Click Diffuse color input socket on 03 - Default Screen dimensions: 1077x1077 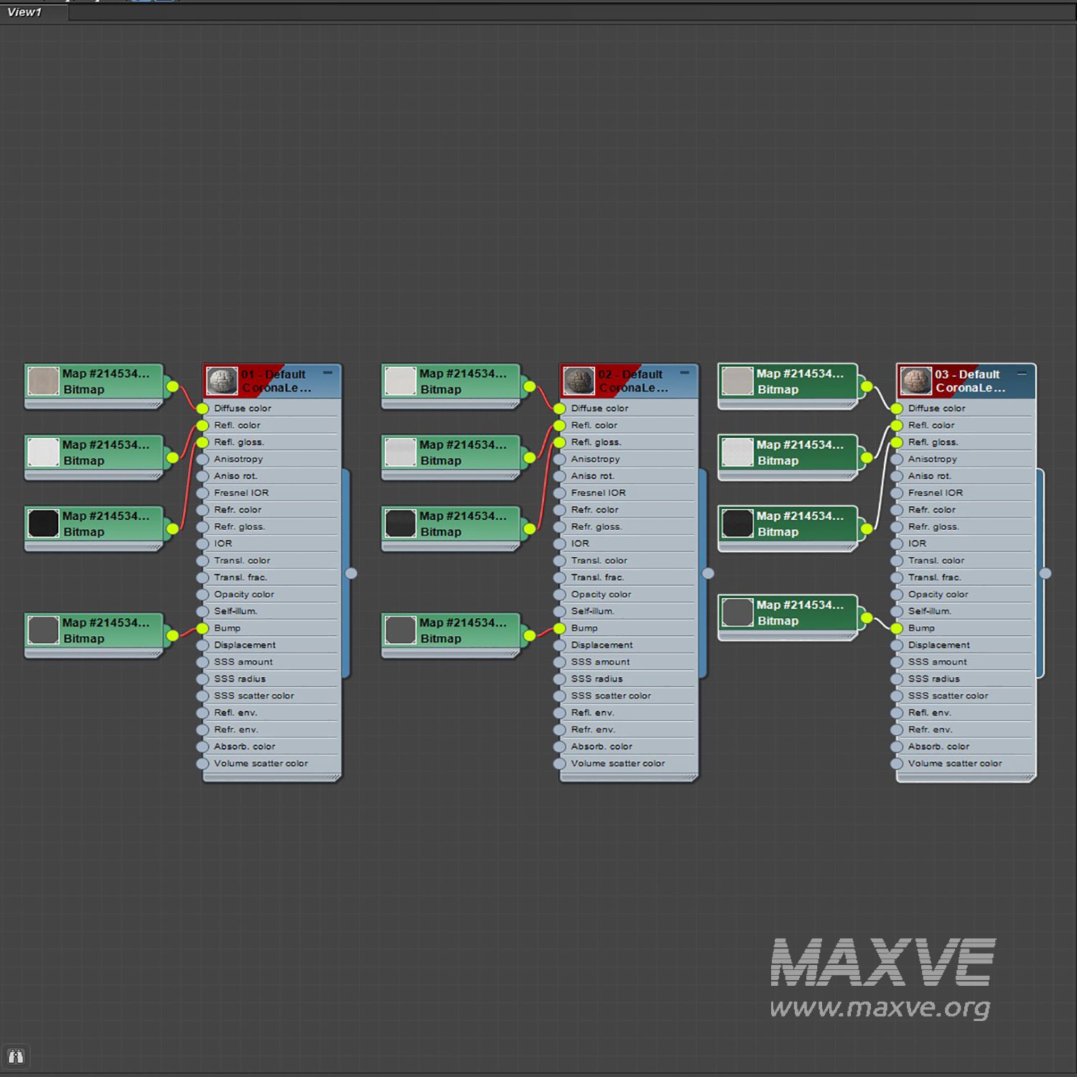pos(897,409)
